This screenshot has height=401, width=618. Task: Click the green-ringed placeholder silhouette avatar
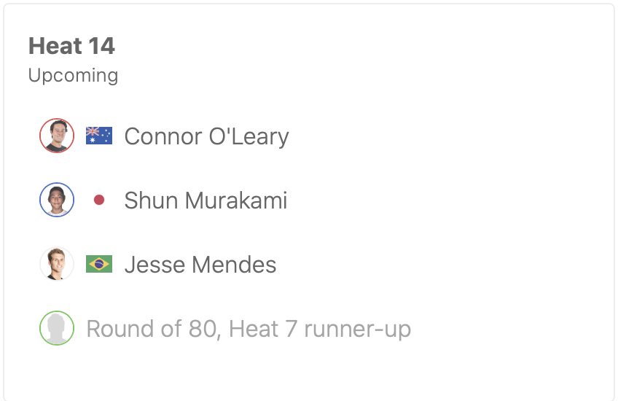(57, 328)
